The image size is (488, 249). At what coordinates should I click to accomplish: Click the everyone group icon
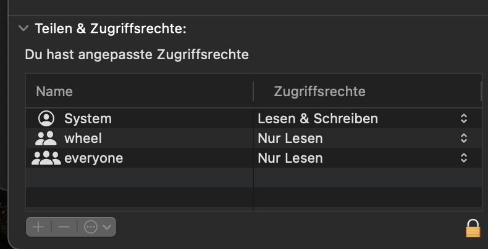point(46,158)
